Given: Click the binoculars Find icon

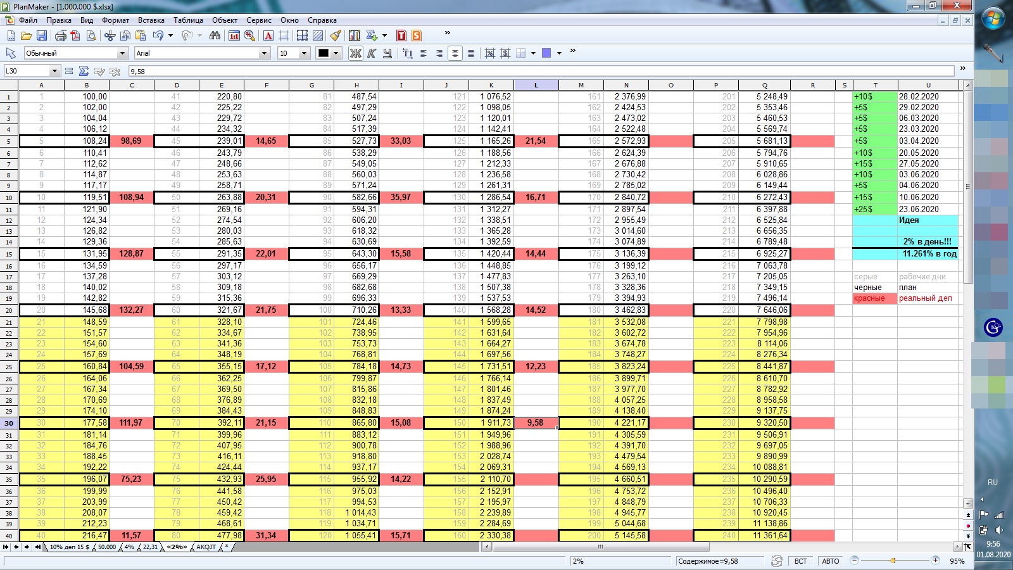Looking at the screenshot, I should pos(215,35).
